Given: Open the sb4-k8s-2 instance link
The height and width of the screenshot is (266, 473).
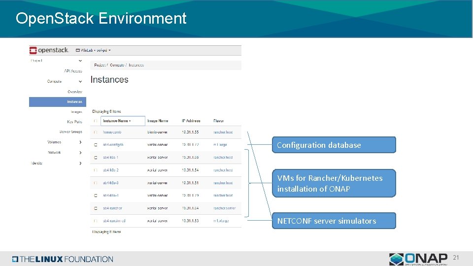Looking at the screenshot, I should click(x=110, y=170).
